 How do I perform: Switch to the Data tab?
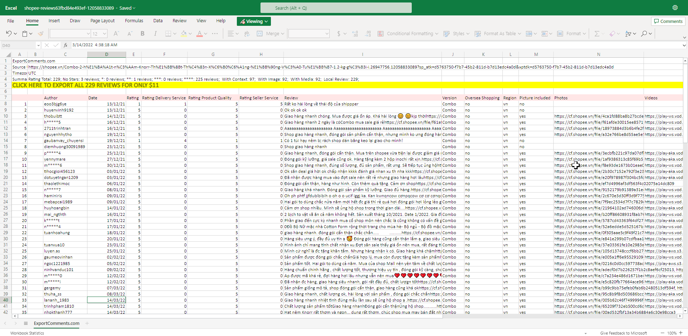pyautogui.click(x=158, y=21)
